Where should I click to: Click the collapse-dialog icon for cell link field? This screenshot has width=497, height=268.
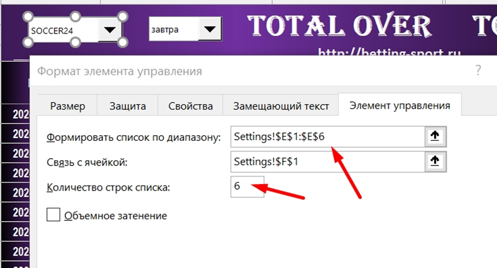click(x=435, y=162)
